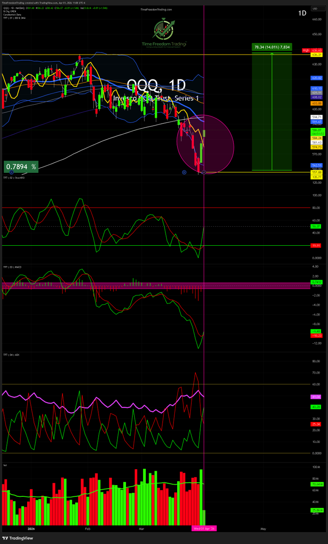Select the TFT | 03 | MACD pane legend
This screenshot has height=544, width=328.
pos(13,267)
